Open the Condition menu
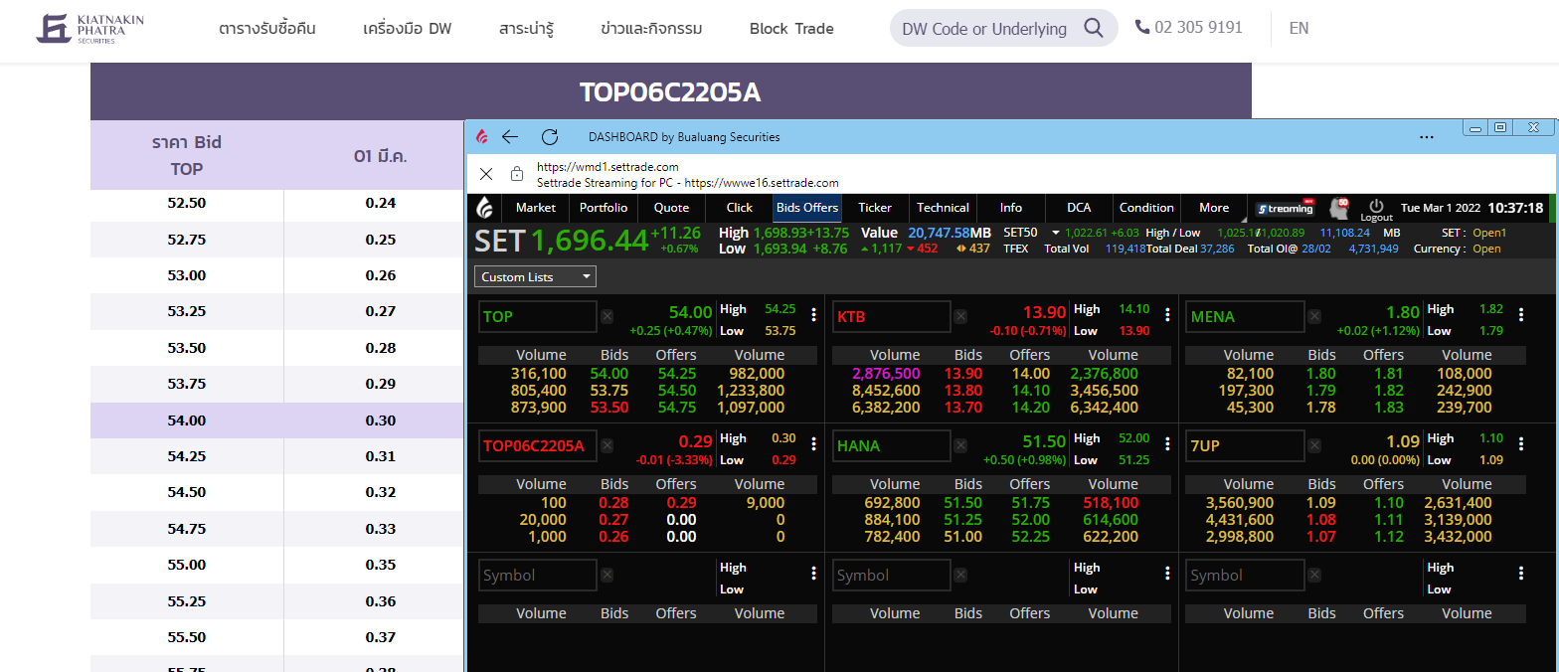 coord(1146,208)
